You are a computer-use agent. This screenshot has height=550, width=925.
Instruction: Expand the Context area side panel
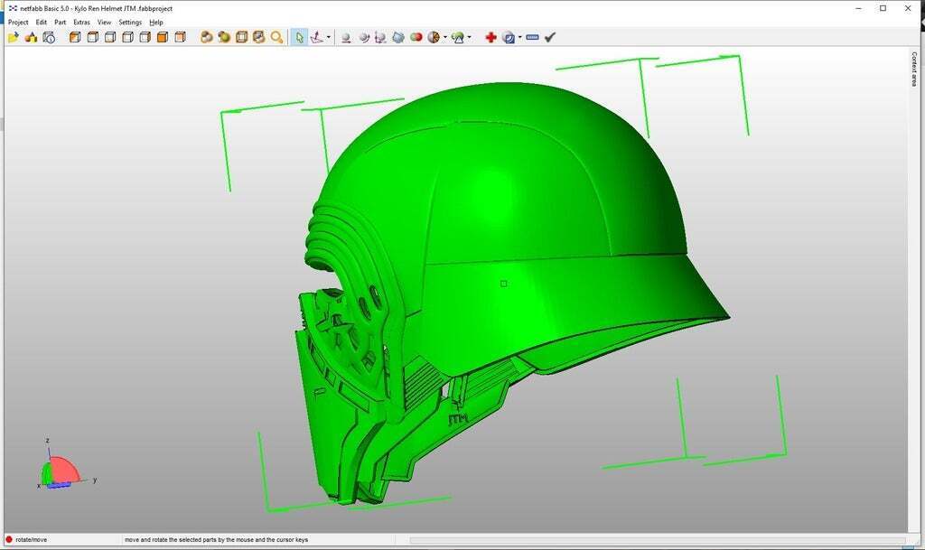pyautogui.click(x=914, y=69)
